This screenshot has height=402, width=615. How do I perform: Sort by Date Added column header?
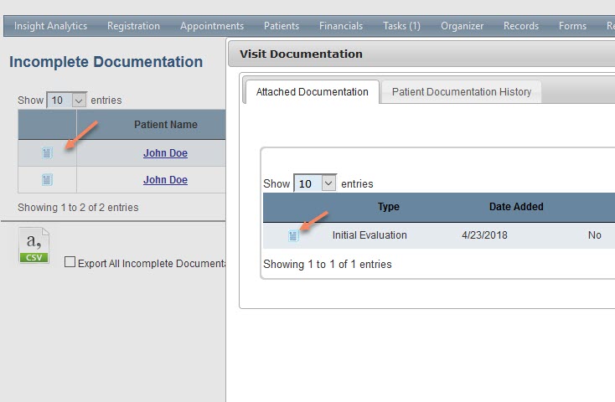click(516, 207)
